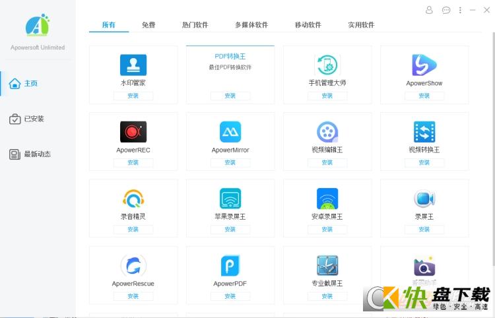Click the ApowerRescue dolphin icon
Screen dimensions: 495x318
pos(133,266)
